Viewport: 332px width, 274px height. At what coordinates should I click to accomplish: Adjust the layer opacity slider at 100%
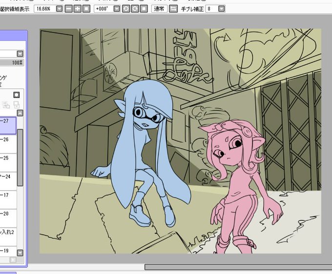pos(12,63)
